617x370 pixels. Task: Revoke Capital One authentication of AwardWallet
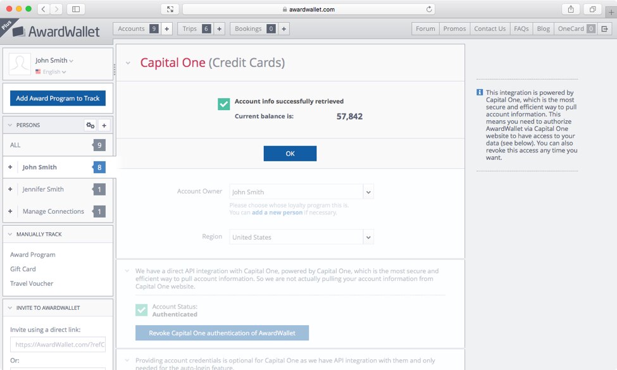pyautogui.click(x=222, y=333)
